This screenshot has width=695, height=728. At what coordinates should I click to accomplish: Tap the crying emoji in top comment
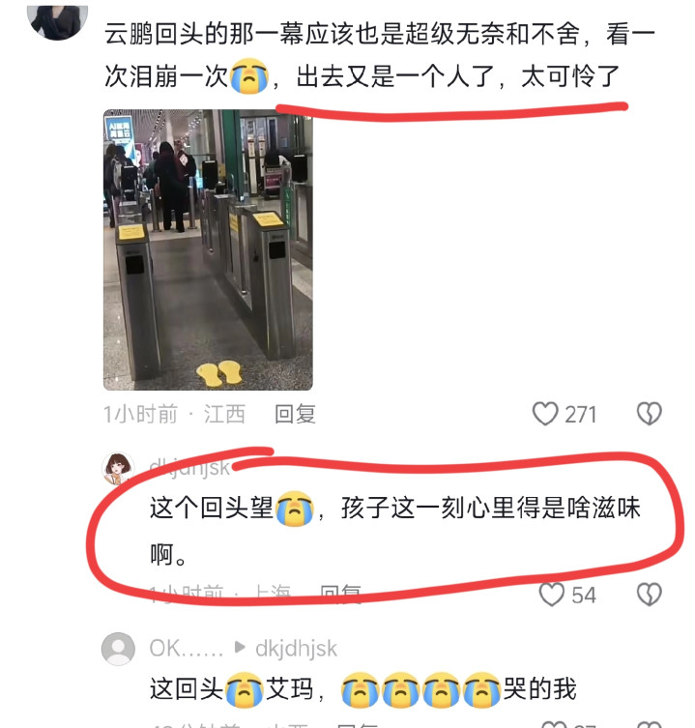tap(249, 75)
